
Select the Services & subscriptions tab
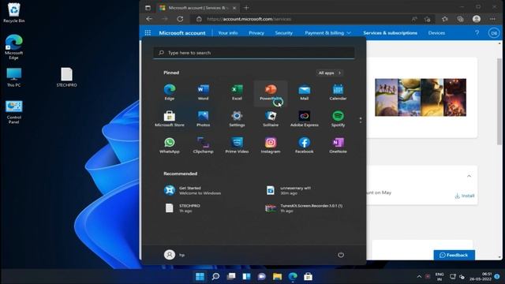(x=391, y=33)
